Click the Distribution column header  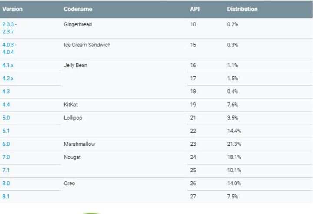[242, 9]
